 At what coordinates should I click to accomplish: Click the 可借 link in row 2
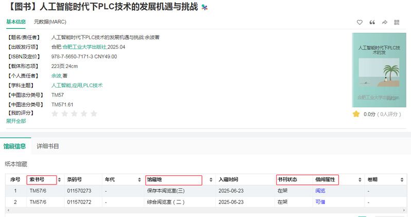[320, 202]
